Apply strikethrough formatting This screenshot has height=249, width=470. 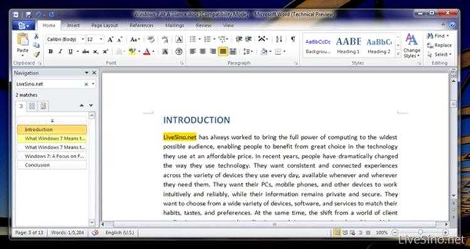coord(85,52)
